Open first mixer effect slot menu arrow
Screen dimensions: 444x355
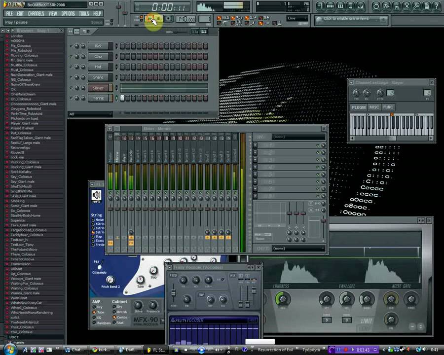click(255, 145)
